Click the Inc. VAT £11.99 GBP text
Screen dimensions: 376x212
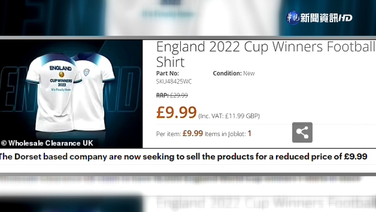(229, 116)
